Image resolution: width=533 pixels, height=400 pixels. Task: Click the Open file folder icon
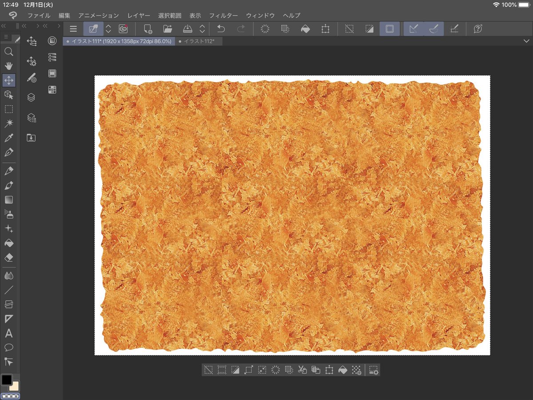coord(167,29)
